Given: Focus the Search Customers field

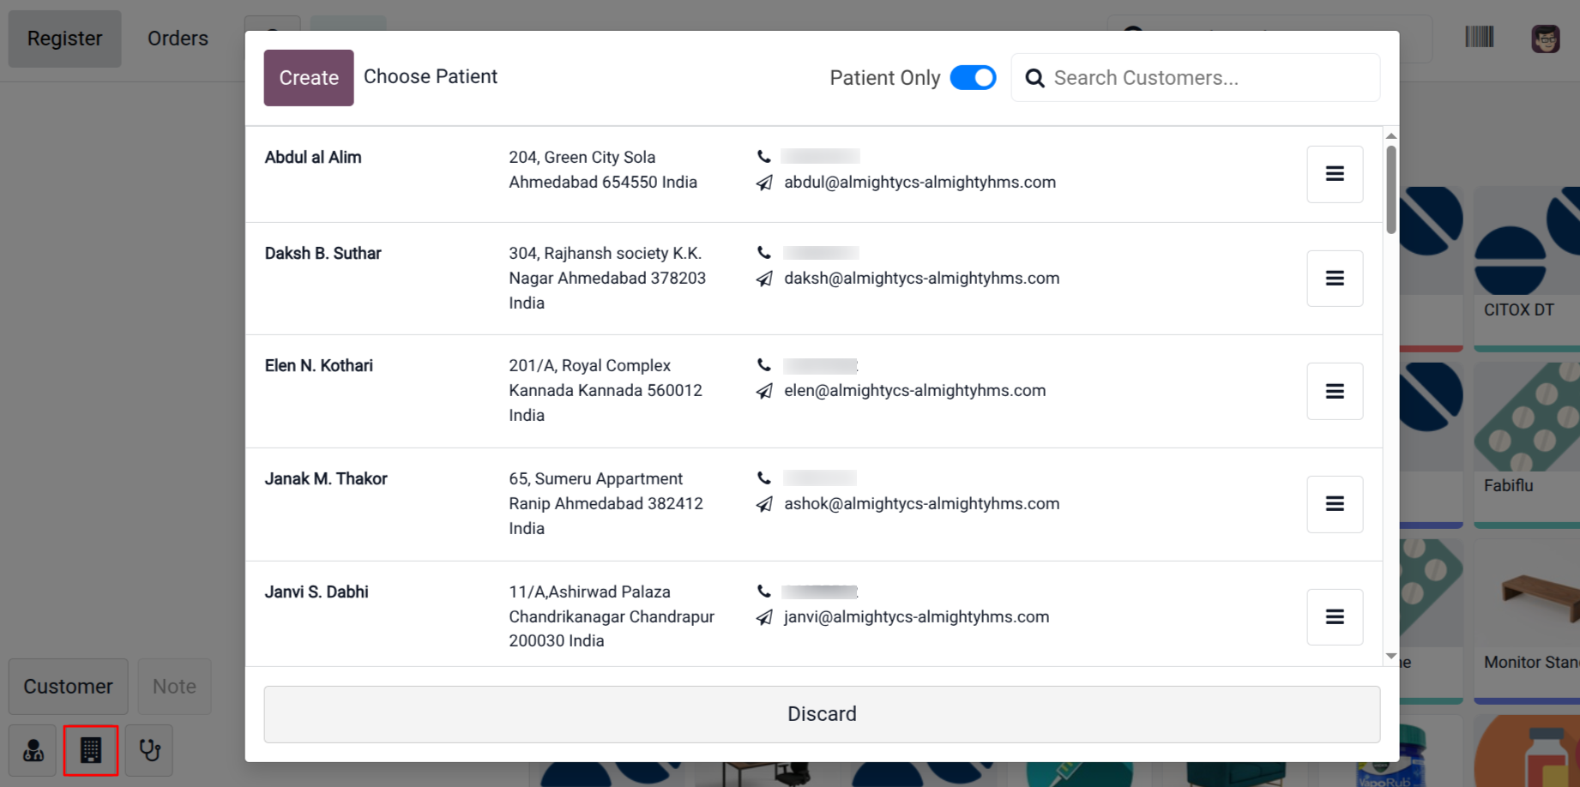Looking at the screenshot, I should pyautogui.click(x=1209, y=78).
